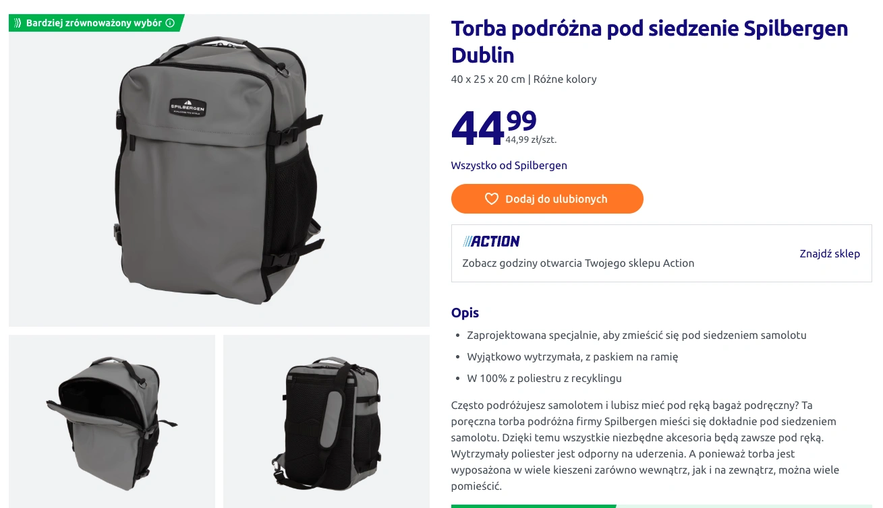Click the green progress bar below description

[534, 506]
